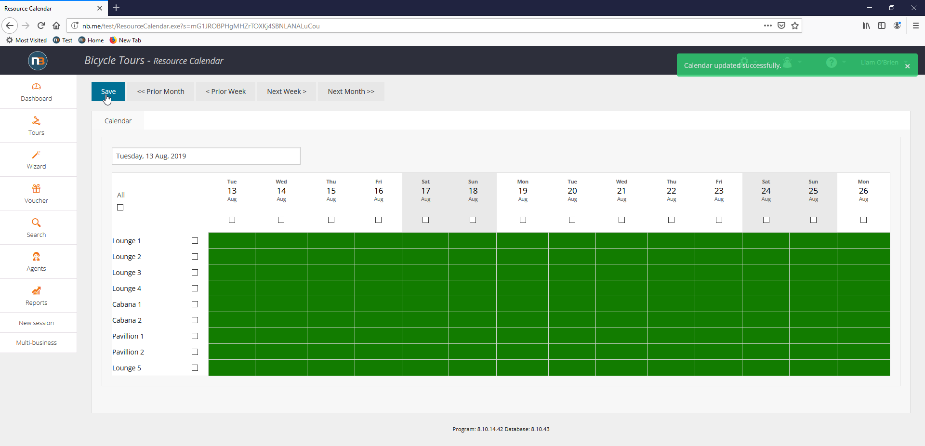Open the Search magnifier icon
The height and width of the screenshot is (446, 925).
[36, 223]
